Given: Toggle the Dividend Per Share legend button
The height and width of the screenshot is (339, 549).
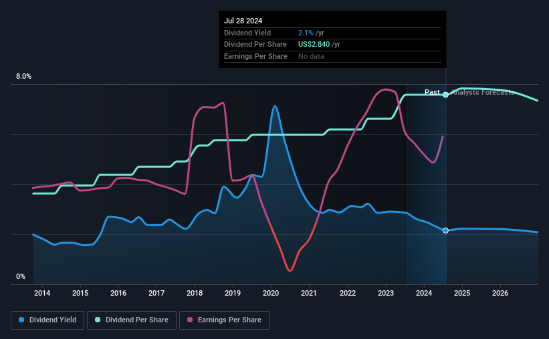Looking at the screenshot, I should pos(132,320).
